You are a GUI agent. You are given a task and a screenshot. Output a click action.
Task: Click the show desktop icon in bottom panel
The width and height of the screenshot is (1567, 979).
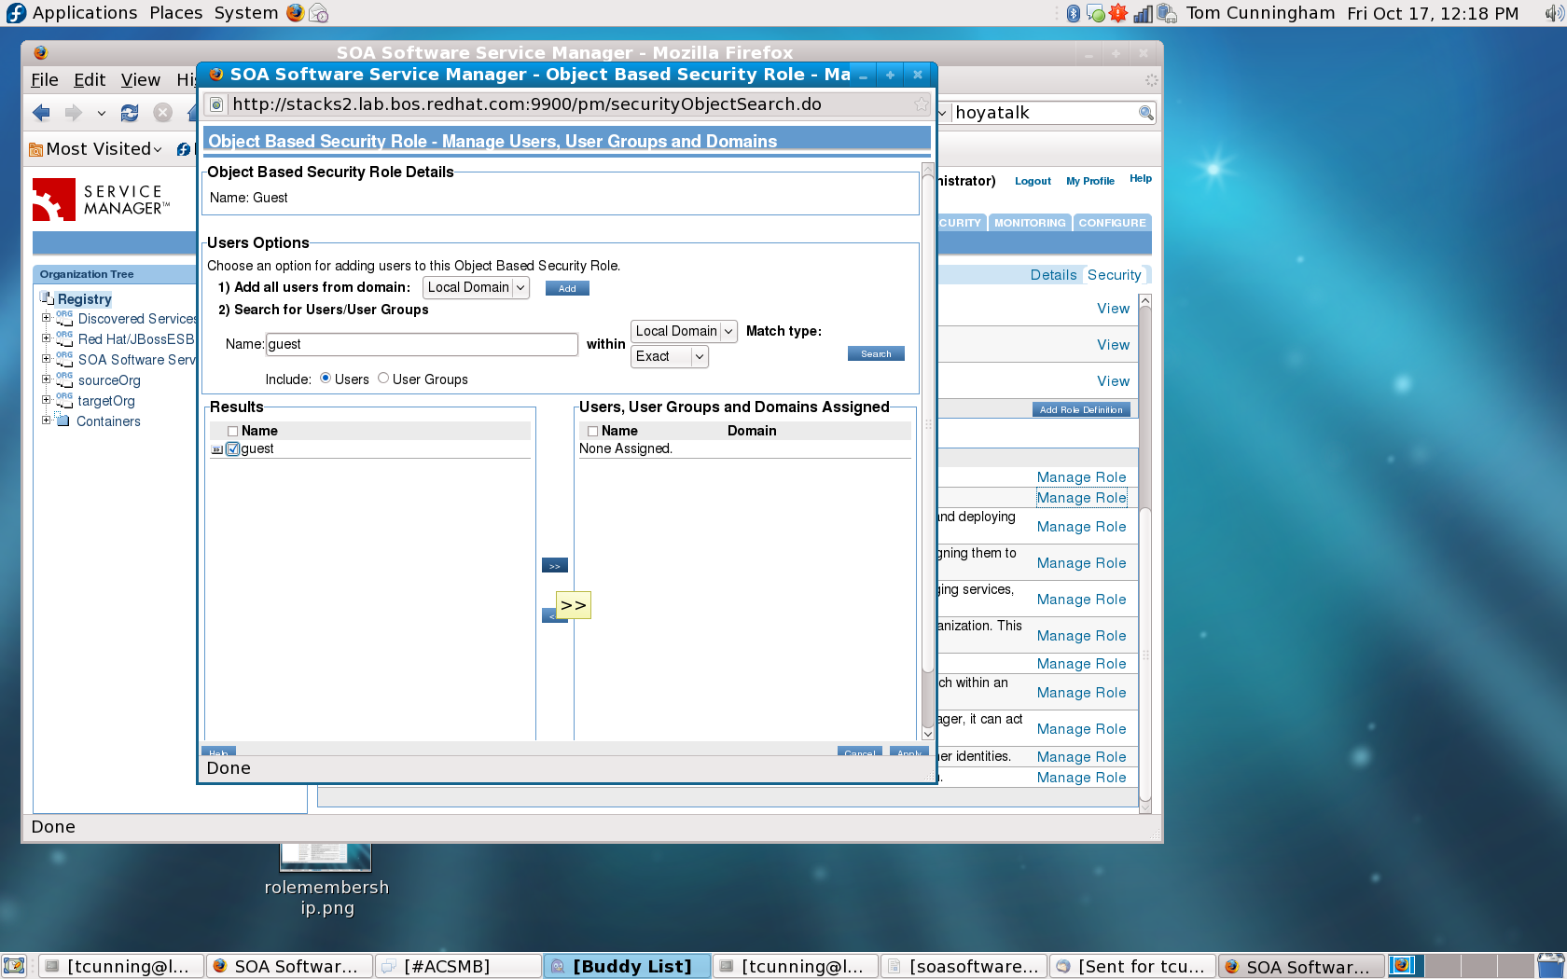tap(13, 966)
